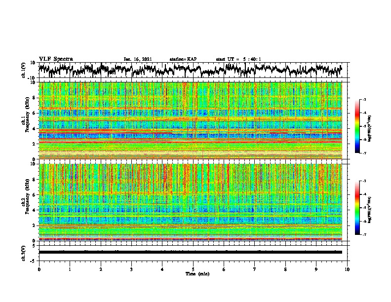The width and height of the screenshot is (391, 302).
Task: Click the ch.2 frequency spectrogram panel
Action: point(191,202)
